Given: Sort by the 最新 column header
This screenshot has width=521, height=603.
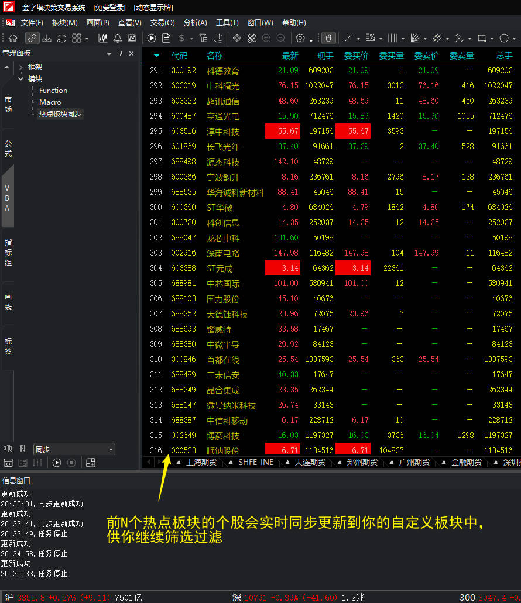Looking at the screenshot, I should click(x=290, y=56).
